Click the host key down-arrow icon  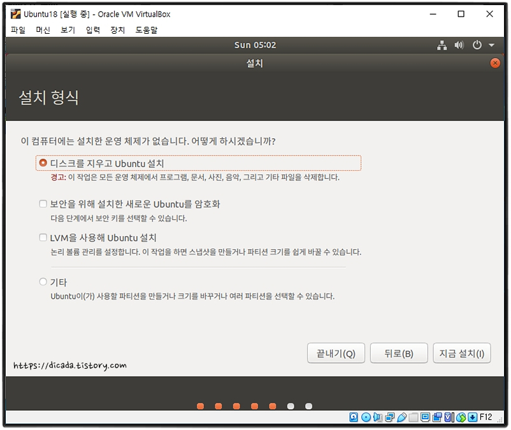[x=473, y=417]
